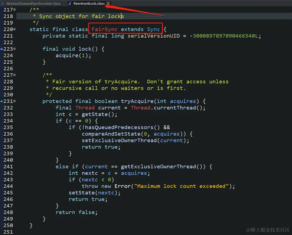Click line number 250 in the gutter

[8, 225]
